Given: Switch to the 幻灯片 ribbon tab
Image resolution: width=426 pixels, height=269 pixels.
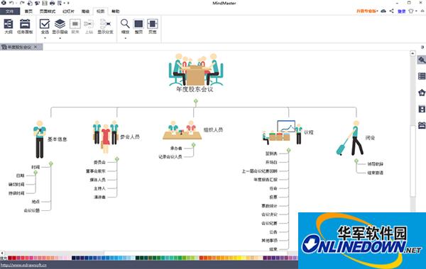Looking at the screenshot, I should [68, 11].
